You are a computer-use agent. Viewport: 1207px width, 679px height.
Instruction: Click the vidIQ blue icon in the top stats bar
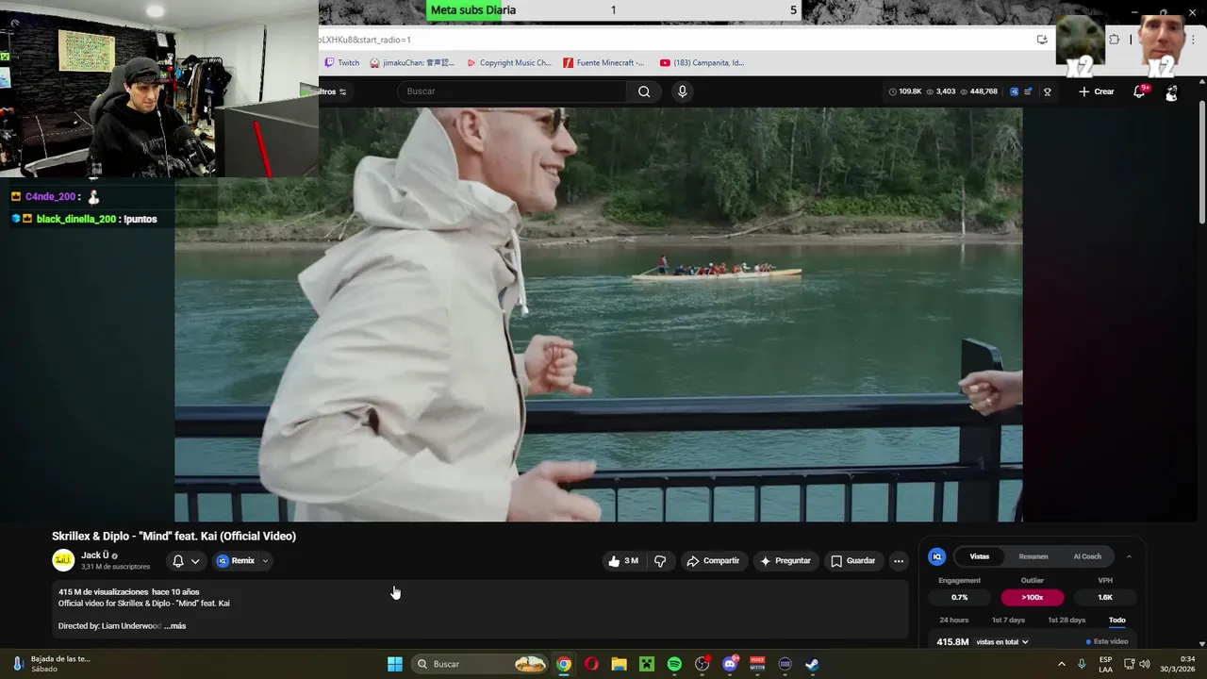[1014, 91]
